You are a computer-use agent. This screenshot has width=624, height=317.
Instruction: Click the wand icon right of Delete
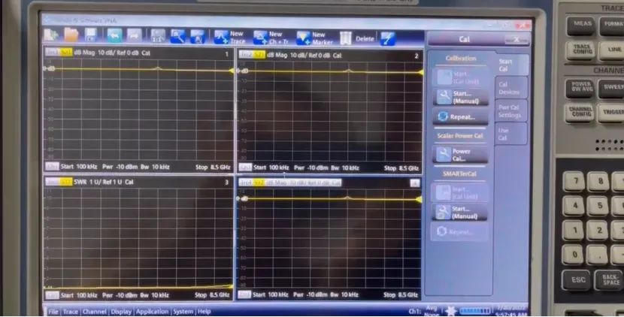388,38
